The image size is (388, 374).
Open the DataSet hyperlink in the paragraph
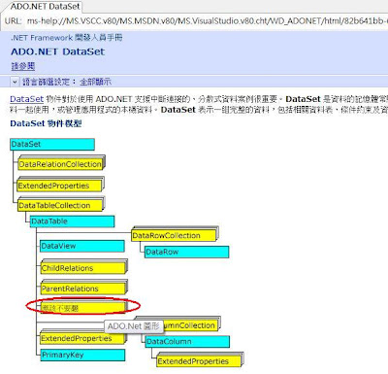pos(26,99)
